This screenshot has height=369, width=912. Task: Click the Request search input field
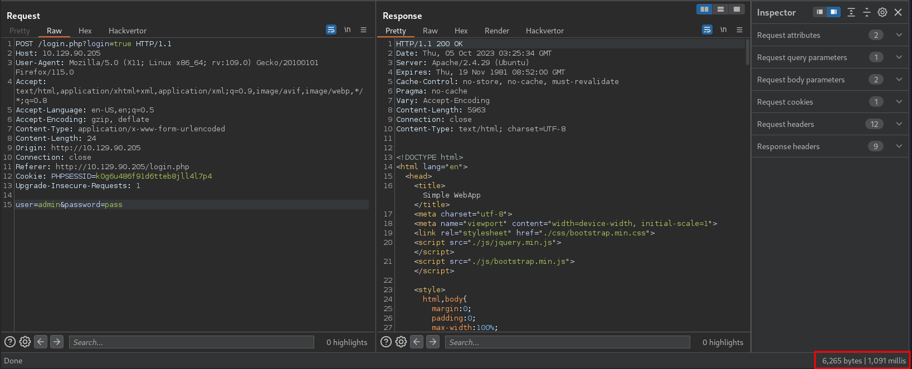[x=192, y=342]
